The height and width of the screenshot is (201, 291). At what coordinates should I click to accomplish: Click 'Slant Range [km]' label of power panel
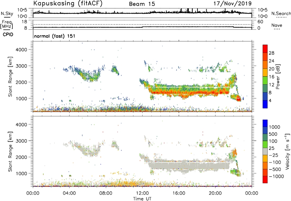[x=10, y=77]
